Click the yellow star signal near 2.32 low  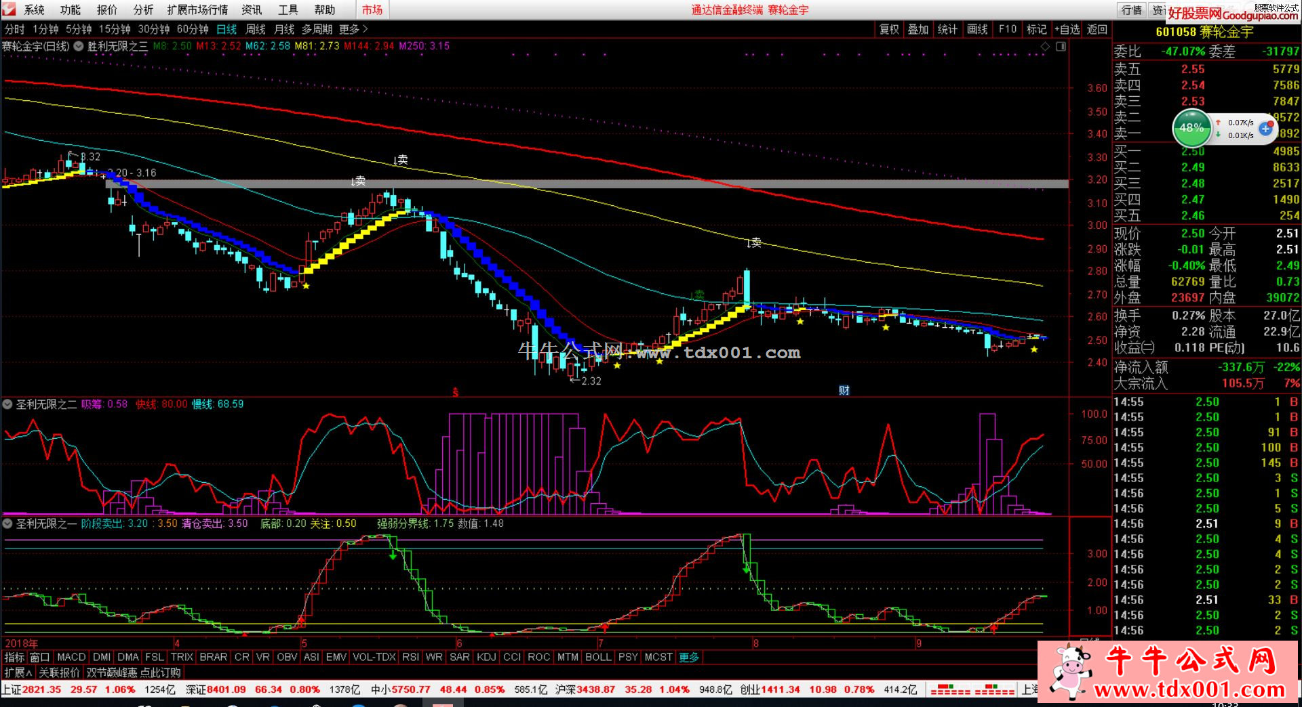click(x=617, y=366)
